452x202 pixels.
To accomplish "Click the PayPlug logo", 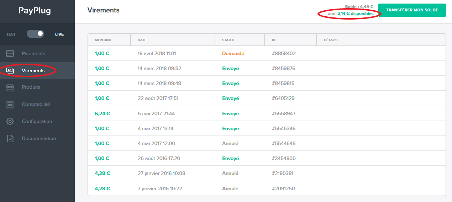I will (35, 11).
